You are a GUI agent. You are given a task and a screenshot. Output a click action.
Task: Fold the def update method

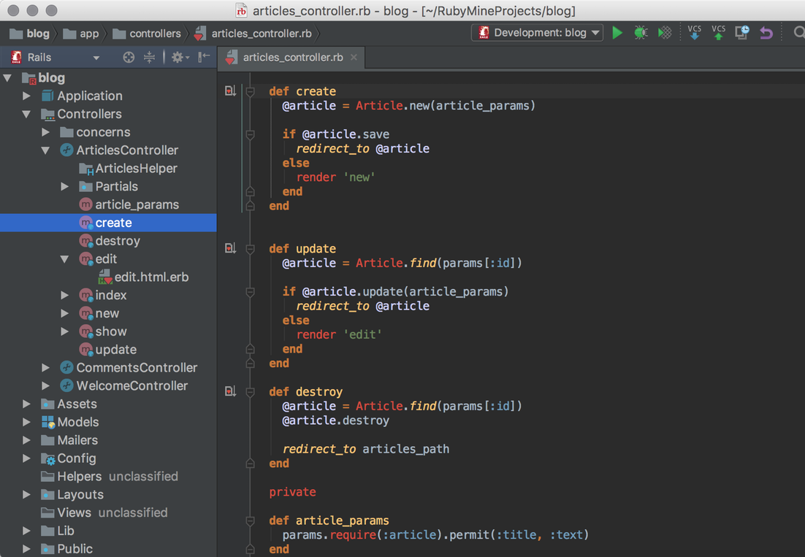(250, 249)
